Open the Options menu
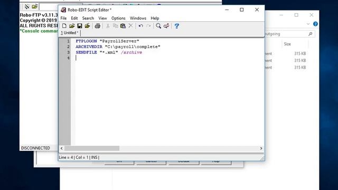Viewport: 338px width, 190px height. click(118, 18)
